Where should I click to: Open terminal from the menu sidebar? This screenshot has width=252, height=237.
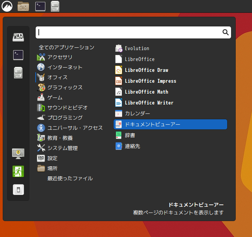pos(18,55)
